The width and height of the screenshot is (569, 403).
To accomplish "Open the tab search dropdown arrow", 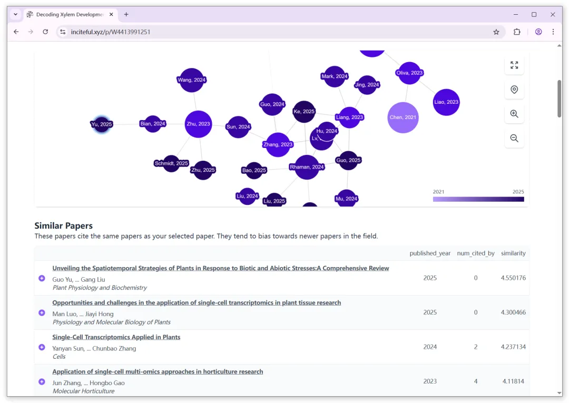I will click(16, 15).
